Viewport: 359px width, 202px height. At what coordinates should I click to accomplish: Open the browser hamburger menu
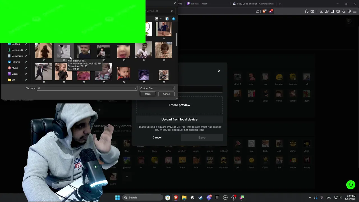[x=355, y=11]
